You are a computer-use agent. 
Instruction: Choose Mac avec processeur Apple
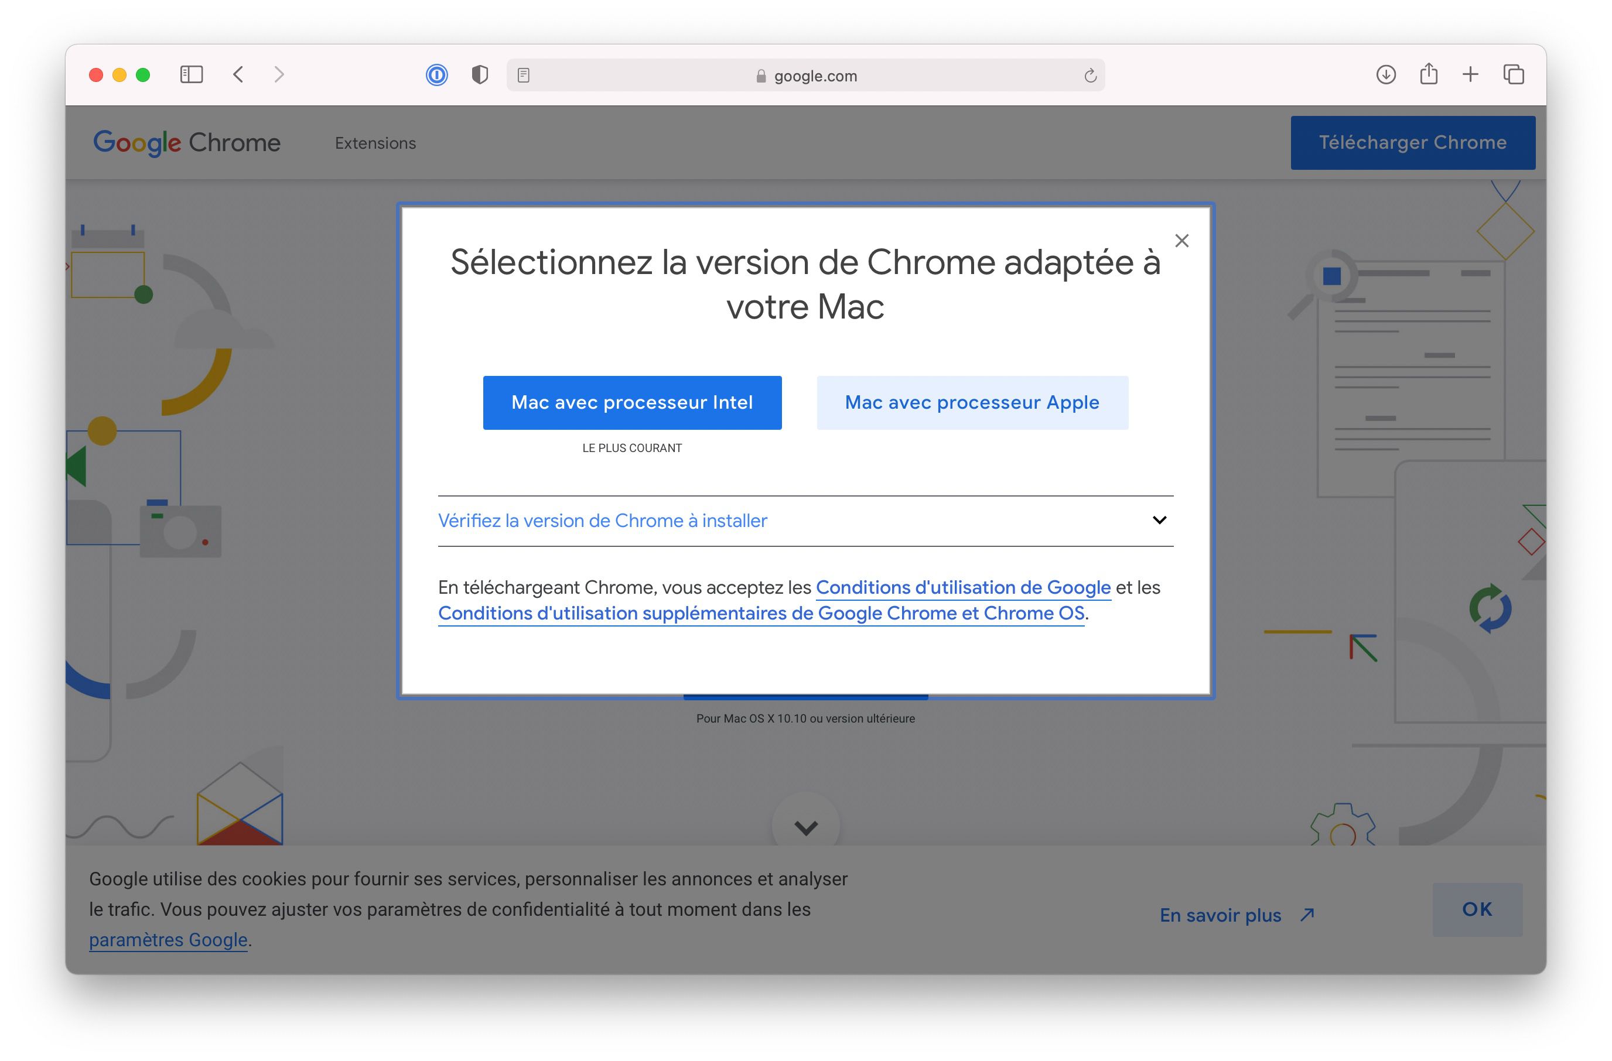coord(972,402)
